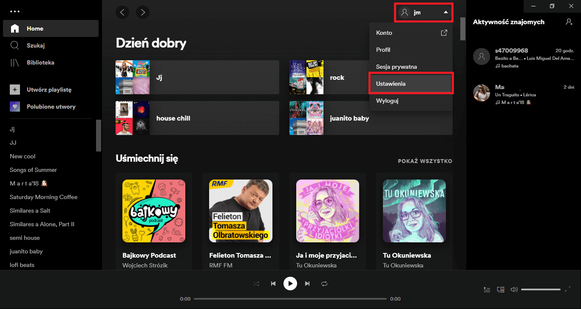Click sidebar playlist scrollbar

tap(99, 135)
